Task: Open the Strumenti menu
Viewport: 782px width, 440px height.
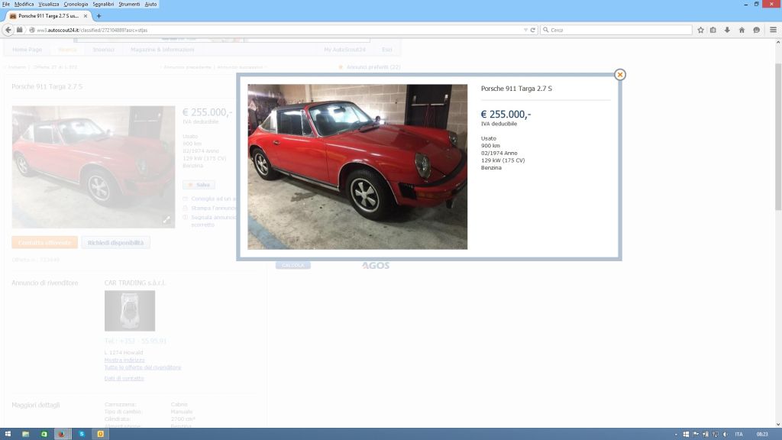Action: pos(129,4)
